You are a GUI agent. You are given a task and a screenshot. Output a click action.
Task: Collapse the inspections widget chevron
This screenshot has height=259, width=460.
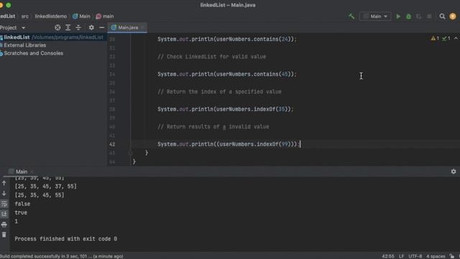pyautogui.click(x=456, y=38)
